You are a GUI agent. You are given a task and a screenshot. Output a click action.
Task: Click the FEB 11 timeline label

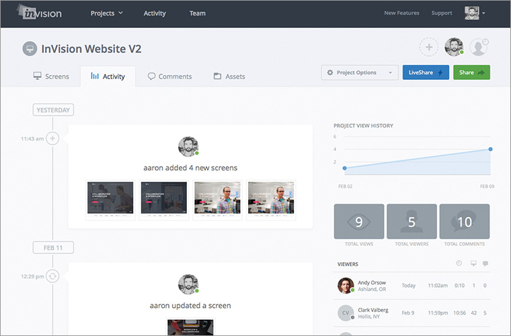coord(53,248)
